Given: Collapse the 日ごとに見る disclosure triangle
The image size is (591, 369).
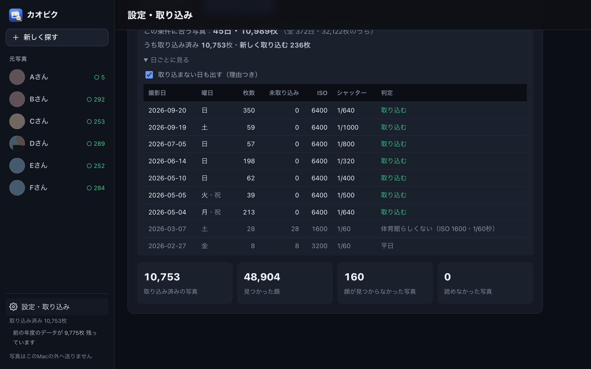Looking at the screenshot, I should [146, 60].
